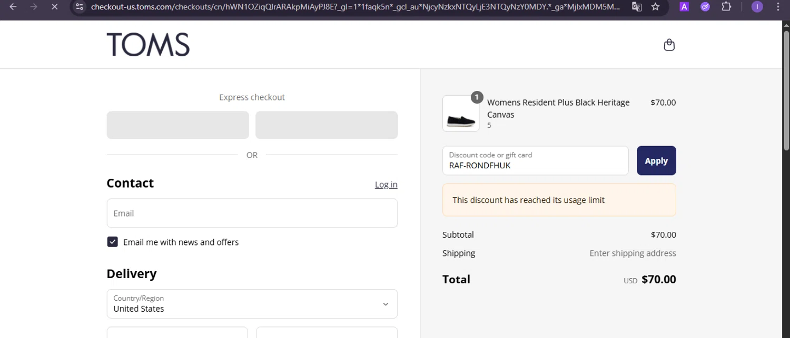Focus the Discount code or gift card field
This screenshot has width=790, height=338.
[x=535, y=161]
